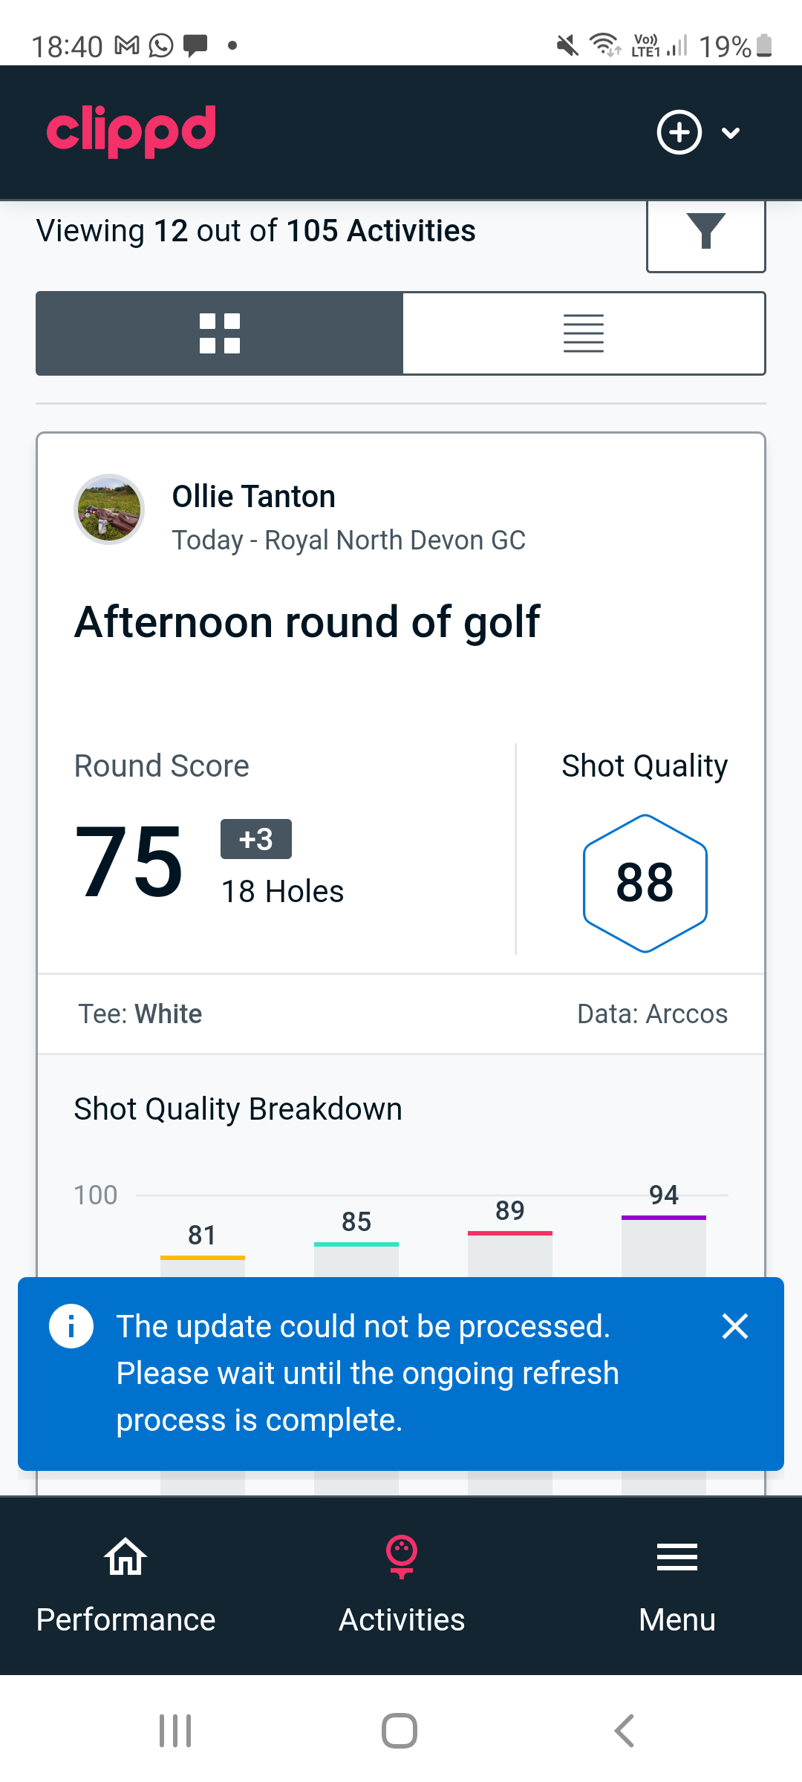Open Afternoon round of golf activity
Screen dimensions: 802x1782
(x=307, y=622)
